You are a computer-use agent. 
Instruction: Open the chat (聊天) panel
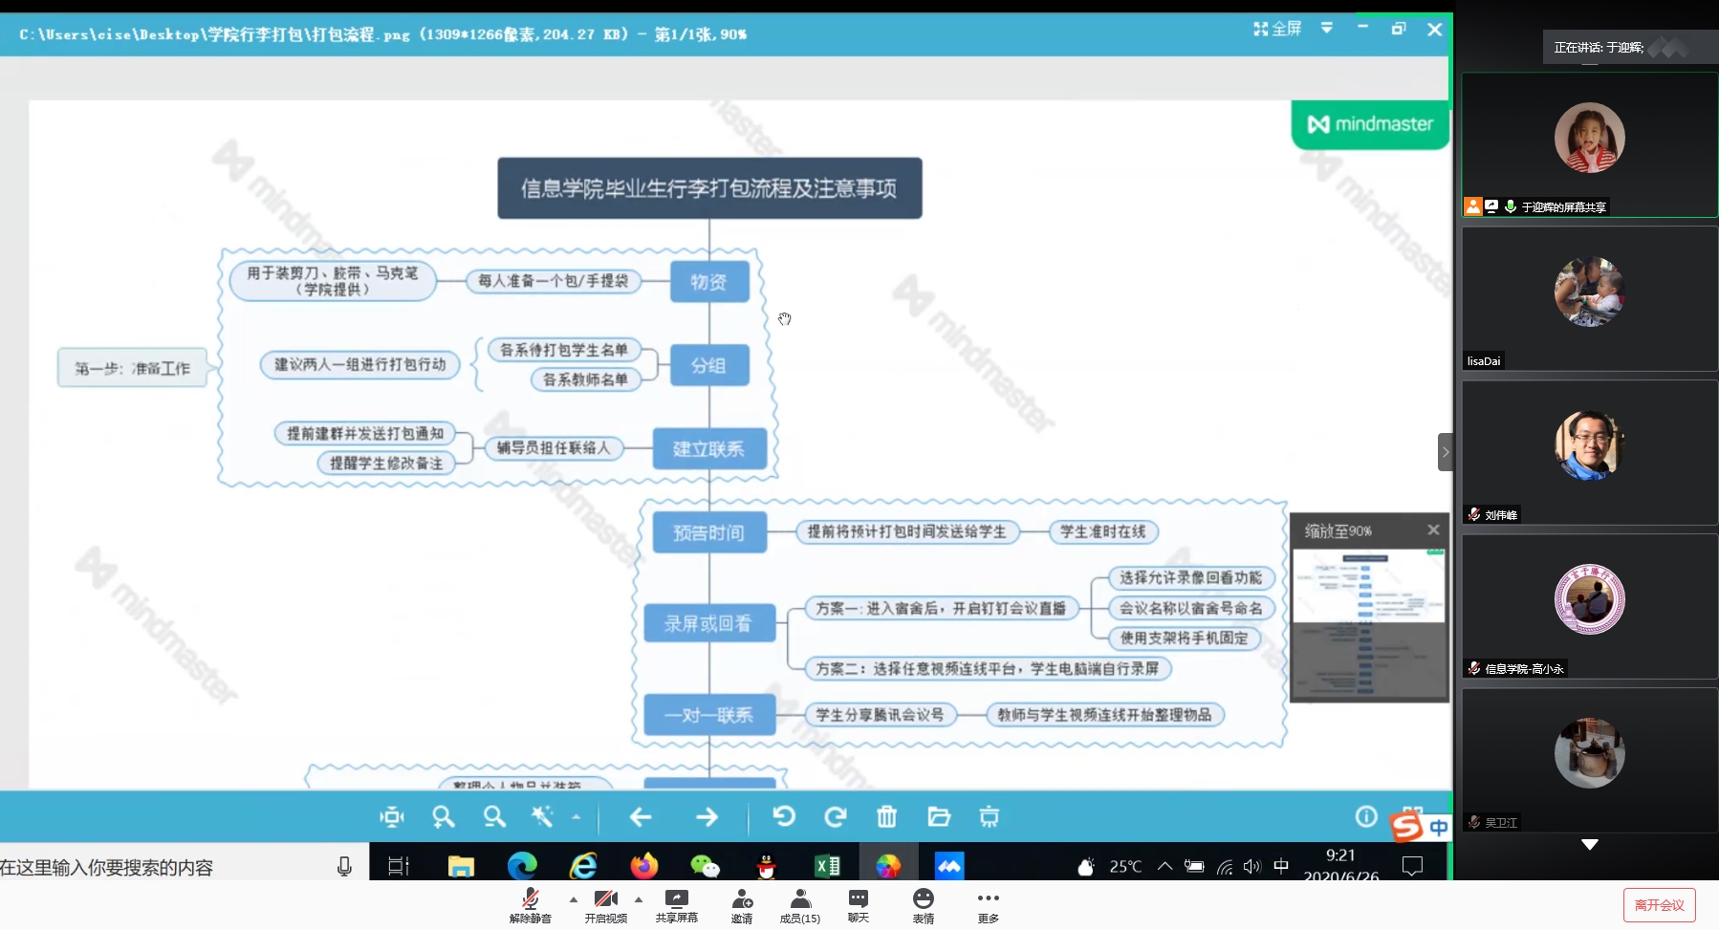859,905
